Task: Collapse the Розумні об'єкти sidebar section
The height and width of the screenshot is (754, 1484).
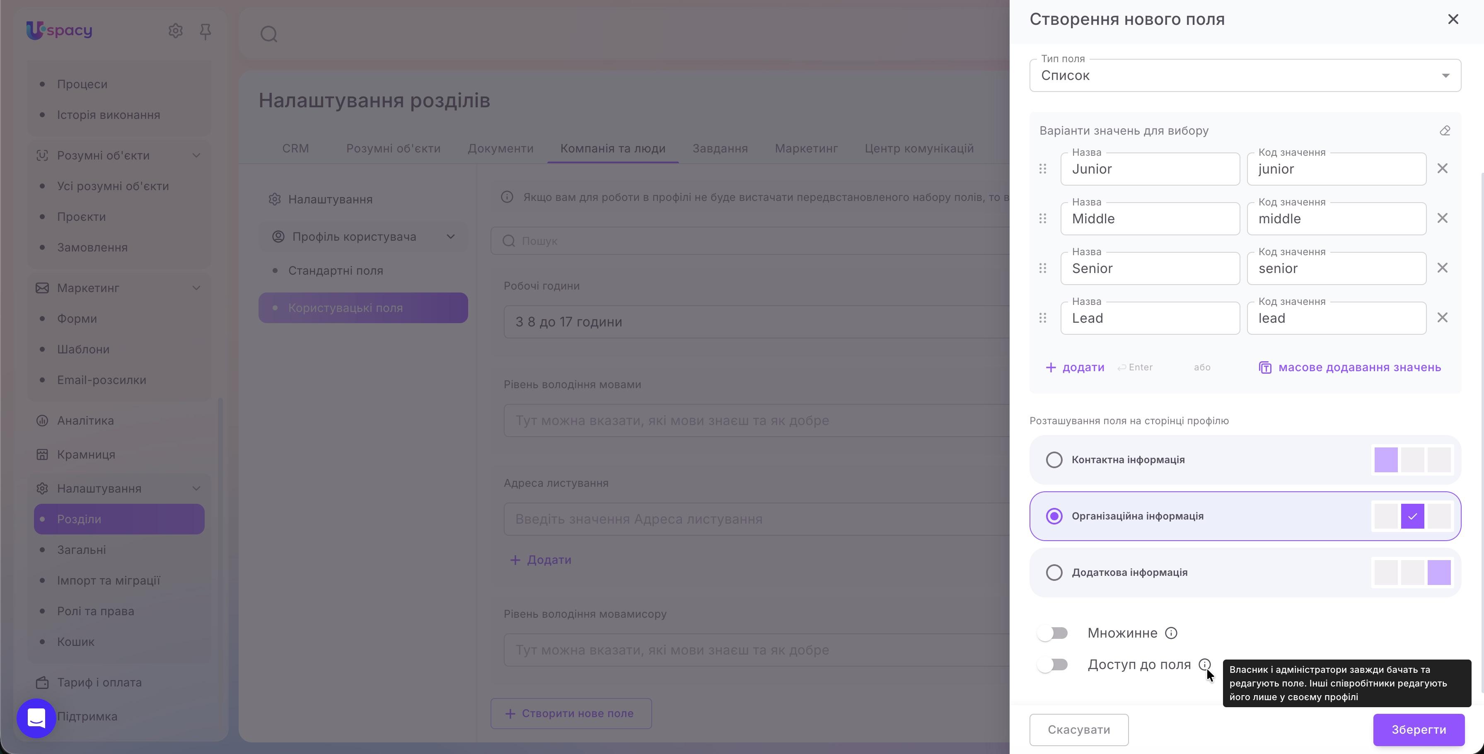Action: pyautogui.click(x=196, y=155)
